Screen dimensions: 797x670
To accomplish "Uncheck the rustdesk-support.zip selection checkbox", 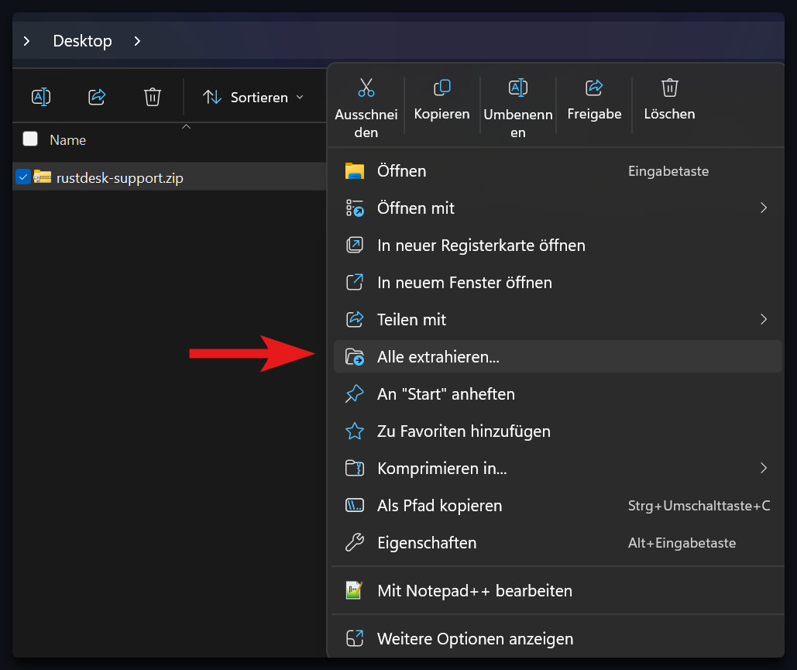I will (23, 177).
